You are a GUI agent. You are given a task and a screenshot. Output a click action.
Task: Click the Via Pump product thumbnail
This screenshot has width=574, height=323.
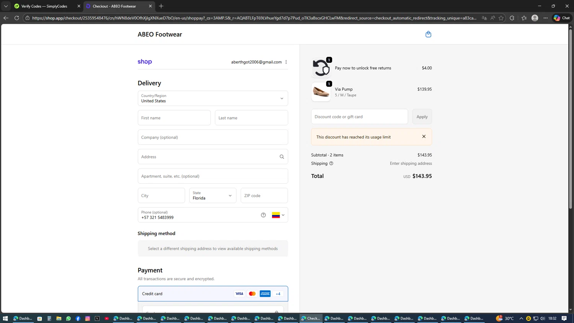(321, 92)
